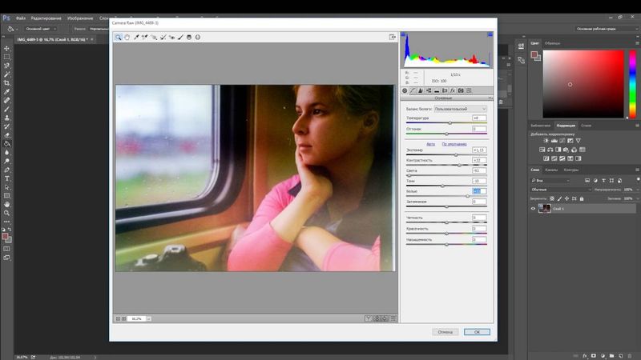Select the Crop tool in Photoshop toolbar
641x360 pixels.
(x=6, y=83)
